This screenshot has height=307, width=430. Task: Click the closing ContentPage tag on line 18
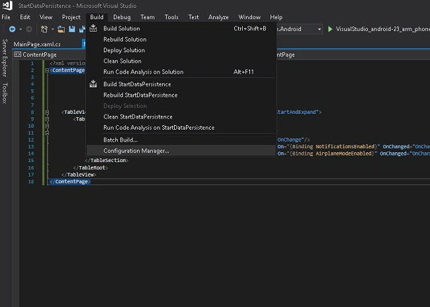pos(70,182)
